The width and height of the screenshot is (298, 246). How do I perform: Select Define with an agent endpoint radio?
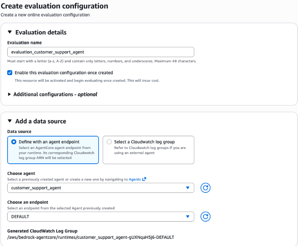(14, 142)
